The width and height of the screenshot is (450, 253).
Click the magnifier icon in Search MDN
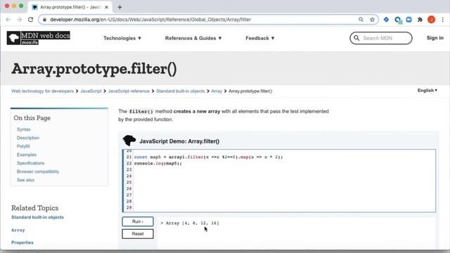tap(356, 38)
